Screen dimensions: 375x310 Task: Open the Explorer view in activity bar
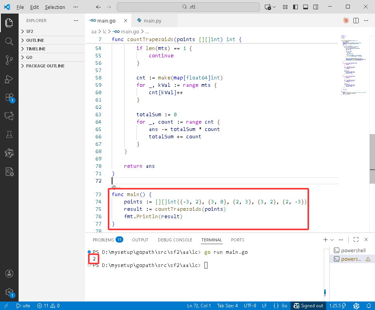(9, 23)
